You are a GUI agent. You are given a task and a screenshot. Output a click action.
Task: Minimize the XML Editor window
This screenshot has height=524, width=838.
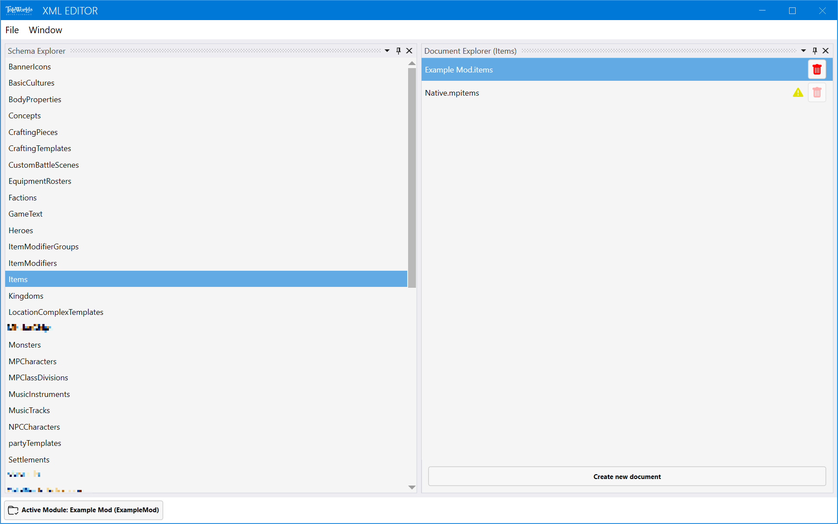[762, 10]
